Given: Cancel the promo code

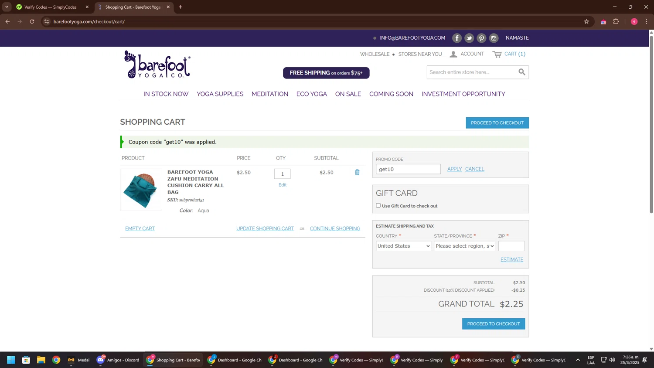Looking at the screenshot, I should (x=474, y=169).
